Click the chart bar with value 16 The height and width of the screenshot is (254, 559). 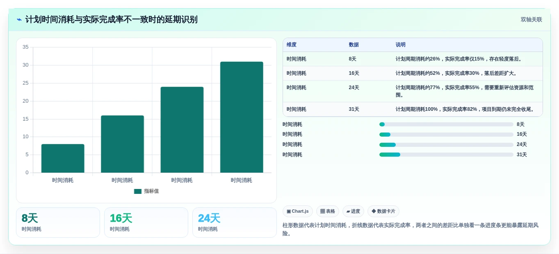coord(122,144)
